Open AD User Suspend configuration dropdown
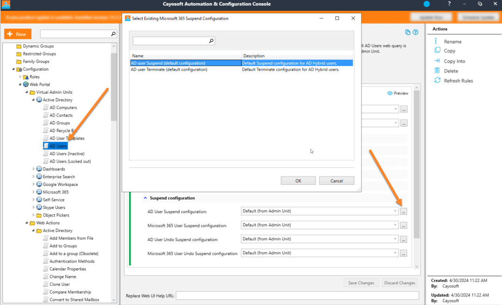Viewport: 502px width, 305px height. (395, 211)
